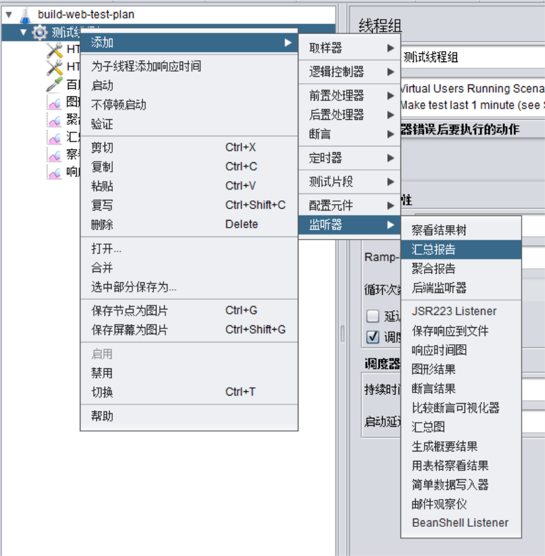The image size is (545, 556).
Task: Select the first HTTP wrench icon in tree
Action: click(x=54, y=50)
